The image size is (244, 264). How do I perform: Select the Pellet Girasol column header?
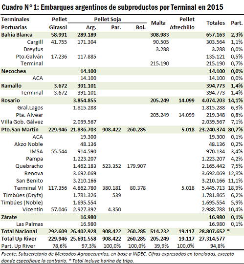58,23
